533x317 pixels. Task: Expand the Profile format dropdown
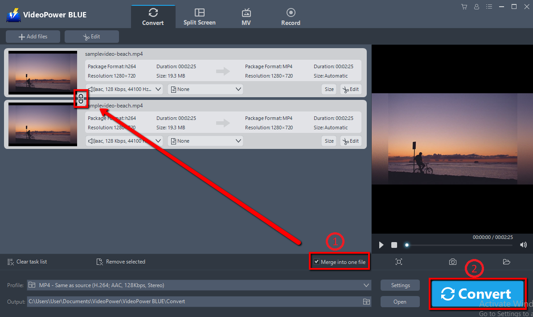(x=366, y=285)
